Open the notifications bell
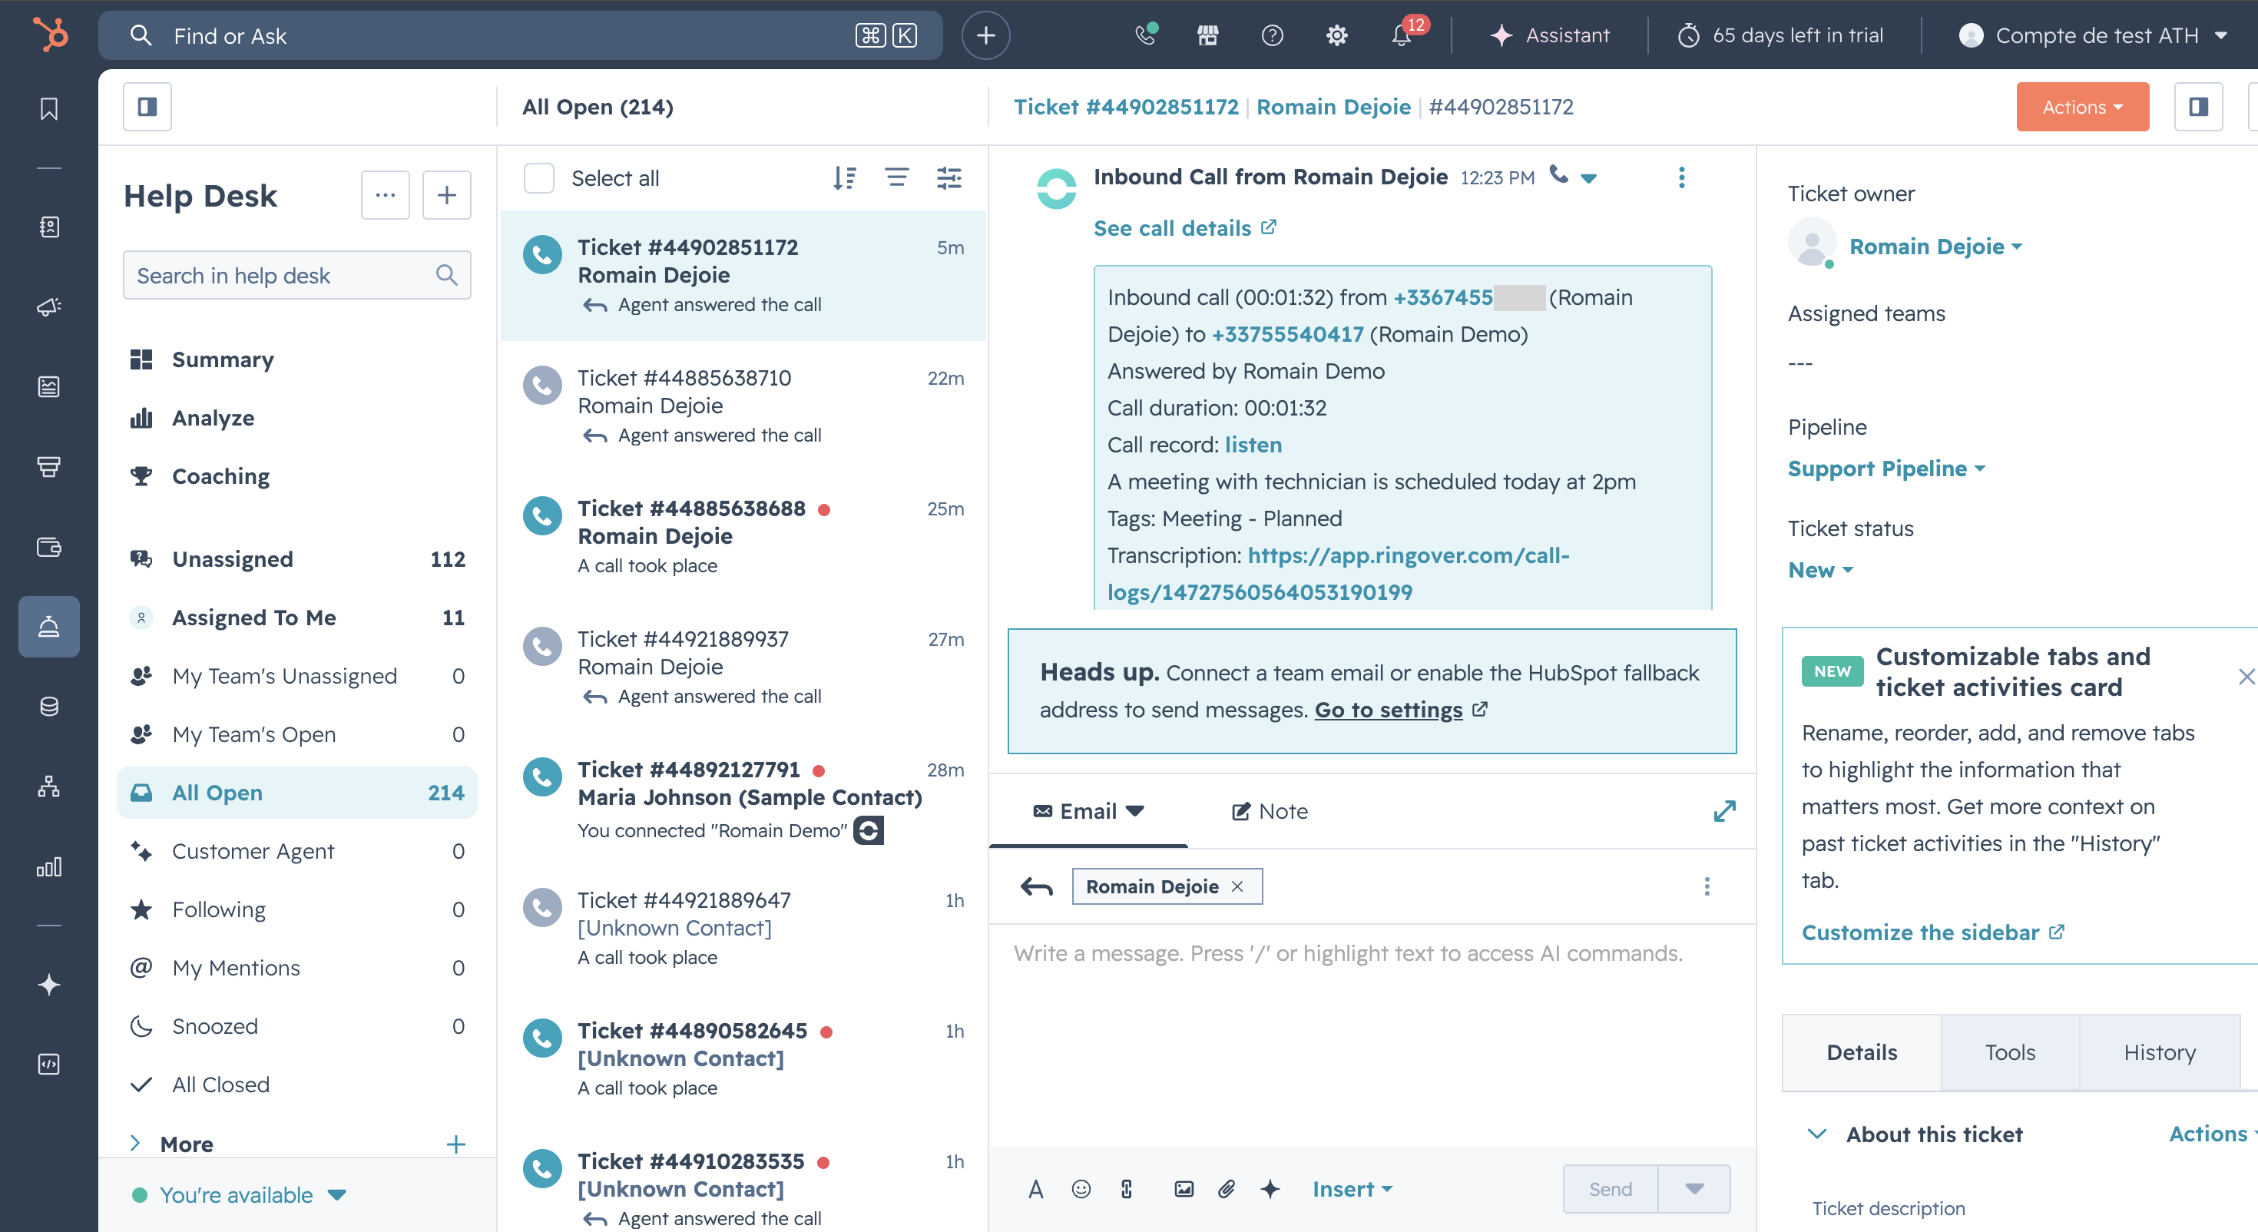The height and width of the screenshot is (1232, 2258). (1402, 35)
